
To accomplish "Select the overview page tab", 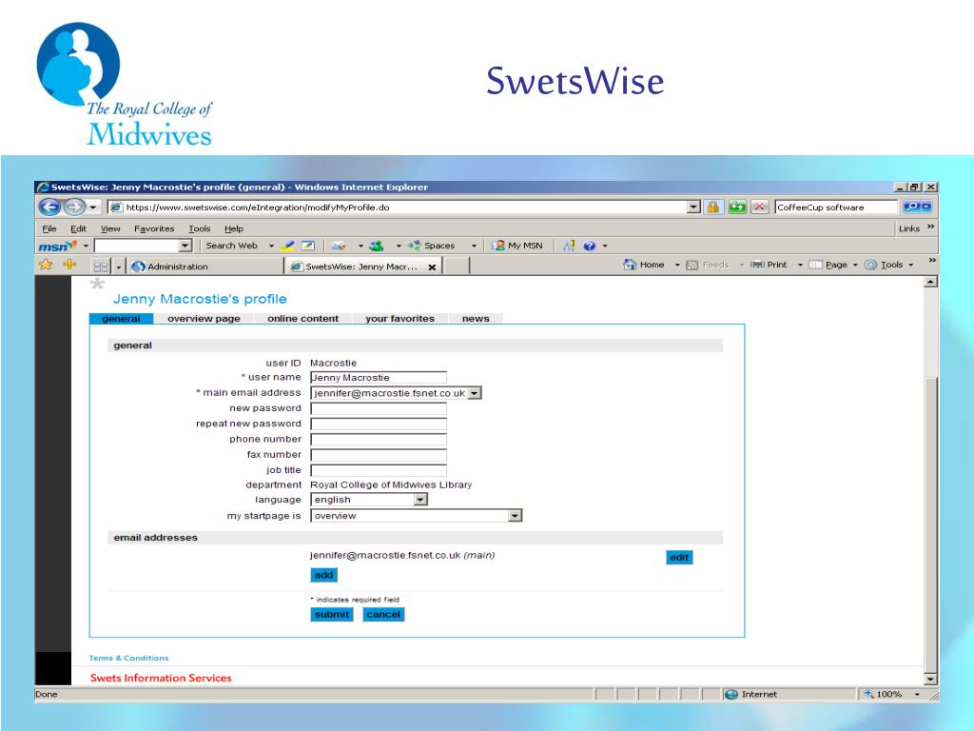I will click(x=204, y=318).
